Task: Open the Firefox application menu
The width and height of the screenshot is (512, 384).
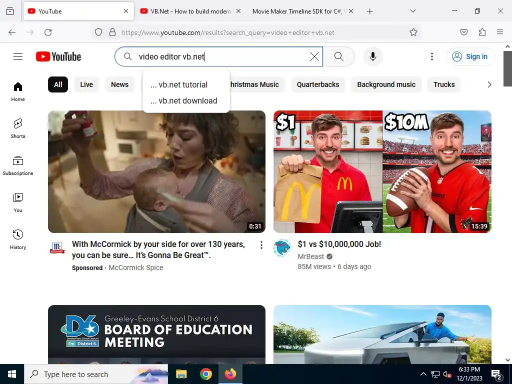Action: 499,32
